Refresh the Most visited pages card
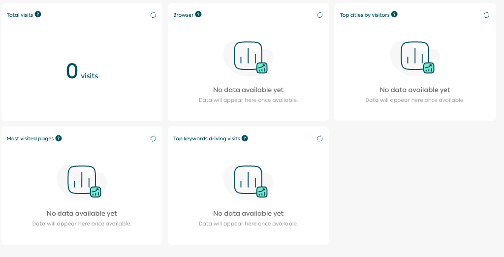 pos(154,139)
